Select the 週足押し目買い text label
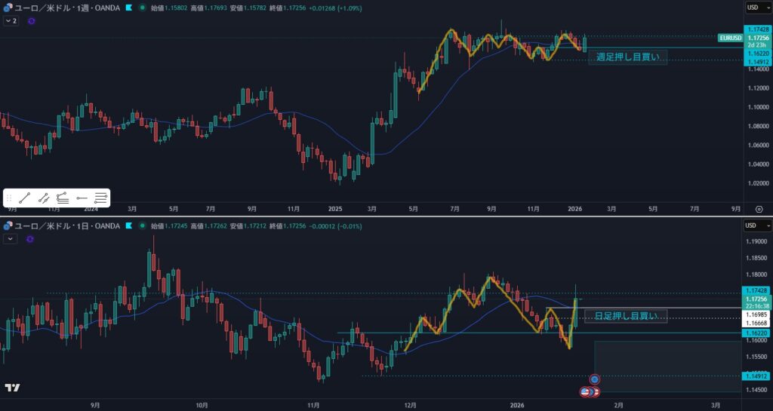The height and width of the screenshot is (411, 773). click(627, 57)
